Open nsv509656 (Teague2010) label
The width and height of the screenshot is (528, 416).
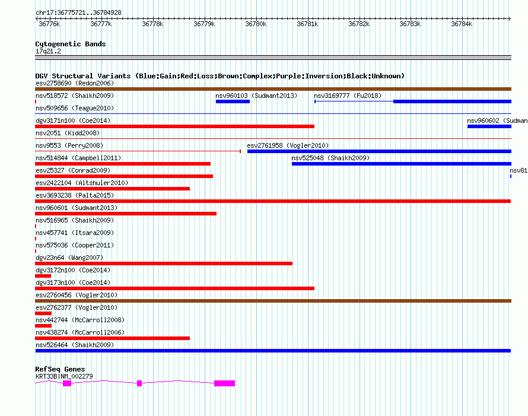point(75,108)
